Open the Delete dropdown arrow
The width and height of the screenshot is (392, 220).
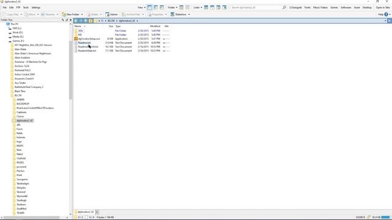coord(101,15)
